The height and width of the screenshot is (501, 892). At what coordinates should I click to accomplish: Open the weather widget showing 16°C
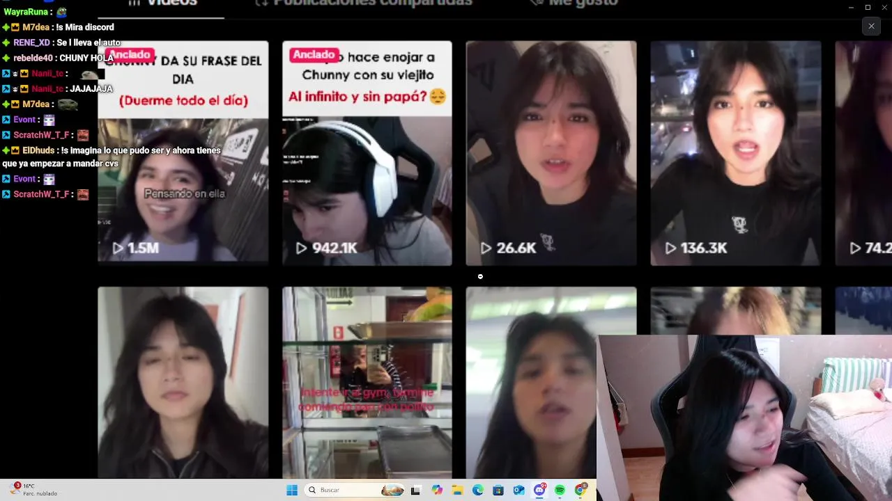(33, 490)
